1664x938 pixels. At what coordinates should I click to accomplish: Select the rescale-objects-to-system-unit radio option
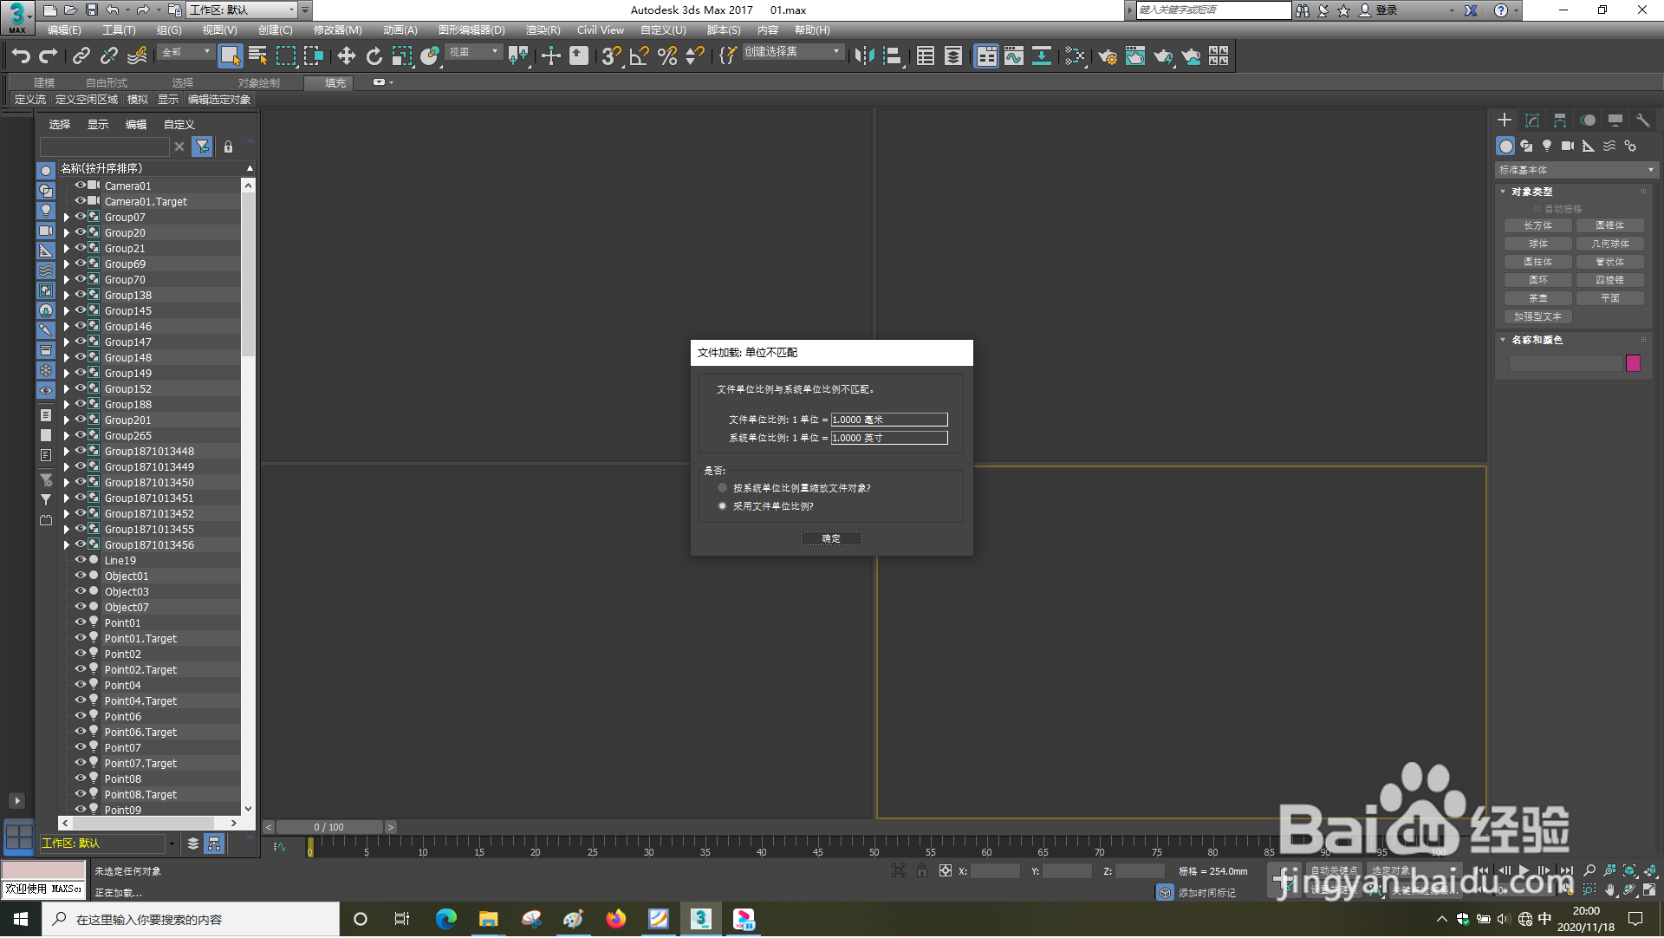722,488
